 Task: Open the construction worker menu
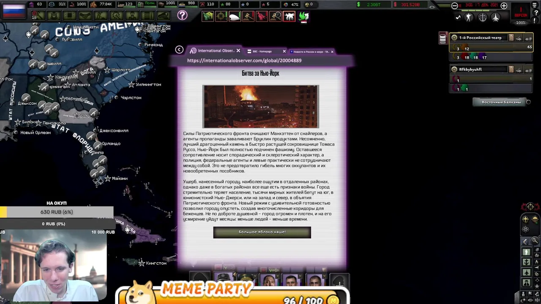click(x=101, y=16)
